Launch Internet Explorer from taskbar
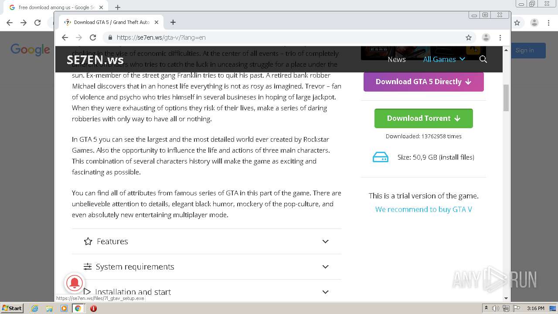The width and height of the screenshot is (558, 314). tap(35, 308)
